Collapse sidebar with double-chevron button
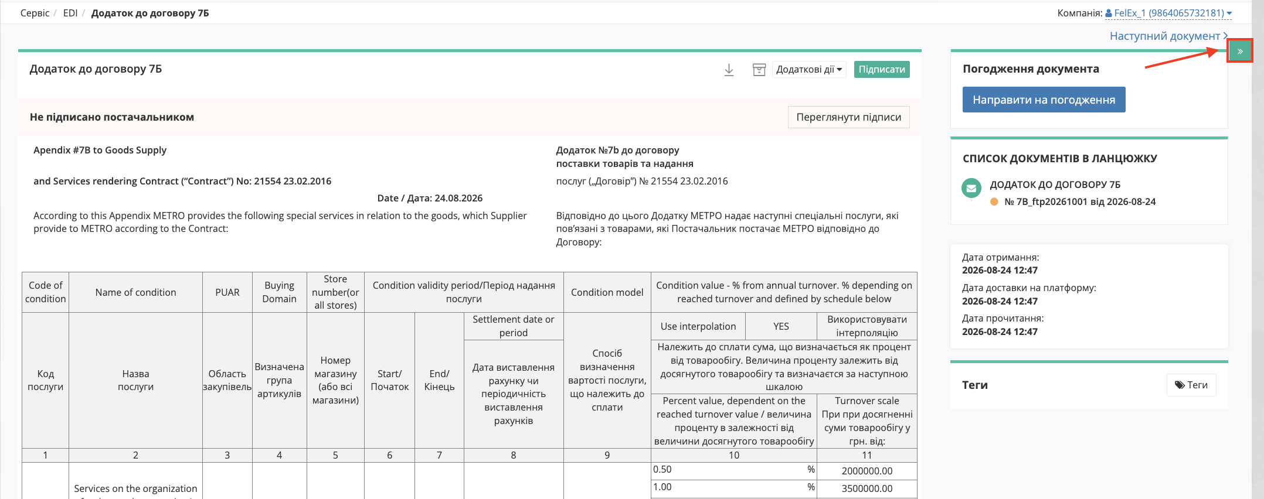 click(1240, 51)
